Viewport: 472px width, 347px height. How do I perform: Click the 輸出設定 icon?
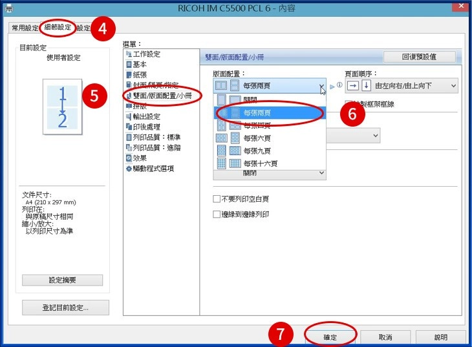[x=129, y=116]
